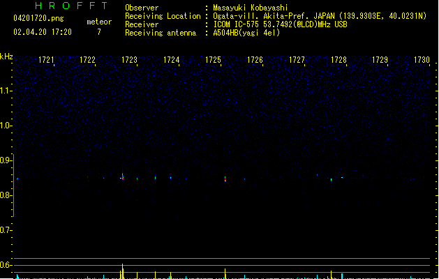439x279 pixels.
Task: Click the 0.9 kHz frequency label
Action: (6, 160)
